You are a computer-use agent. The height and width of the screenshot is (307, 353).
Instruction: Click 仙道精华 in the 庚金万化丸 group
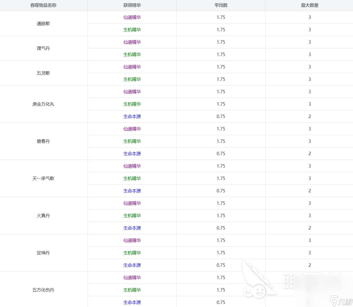132,92
